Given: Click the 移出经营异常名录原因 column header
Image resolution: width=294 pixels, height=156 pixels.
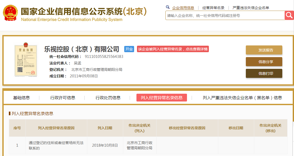Looking at the screenshot, I should pyautogui.click(x=187, y=128).
